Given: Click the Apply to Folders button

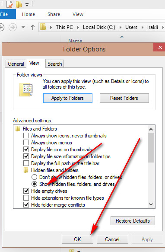Looking at the screenshot, I should 68,98.
